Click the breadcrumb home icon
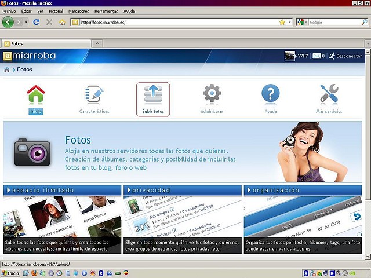The image size is (371, 278). click(x=6, y=69)
